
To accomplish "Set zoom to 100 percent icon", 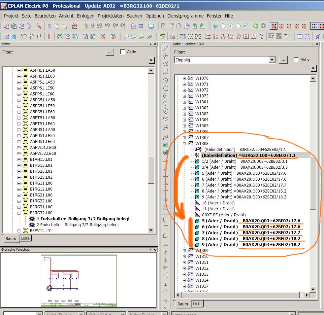I will [246, 26].
